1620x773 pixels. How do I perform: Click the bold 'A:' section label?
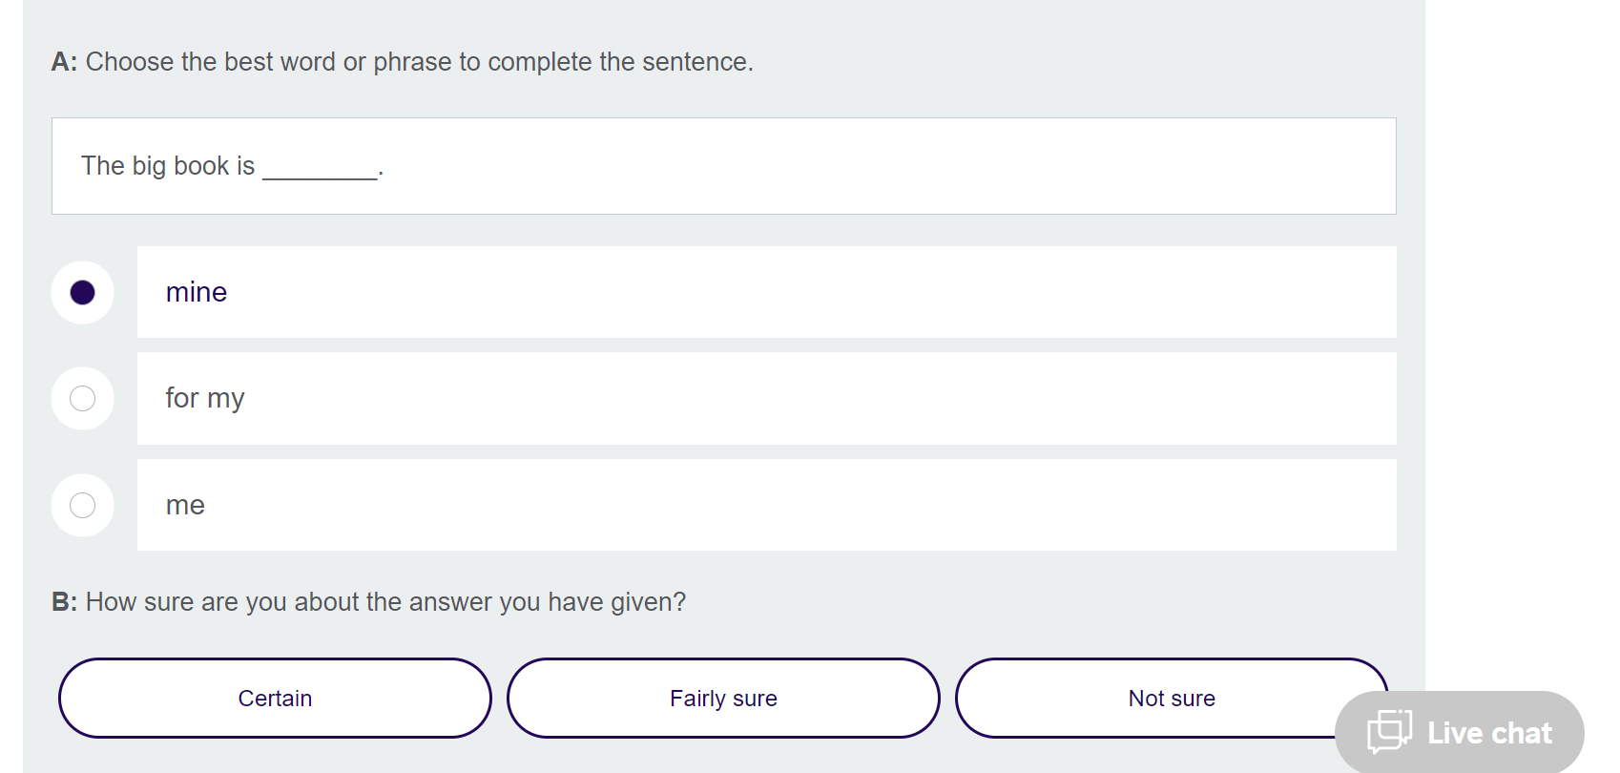[64, 62]
